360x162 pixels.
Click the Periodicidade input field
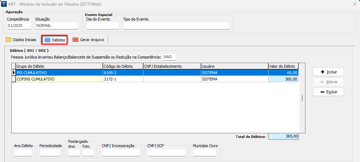[x=50, y=153]
